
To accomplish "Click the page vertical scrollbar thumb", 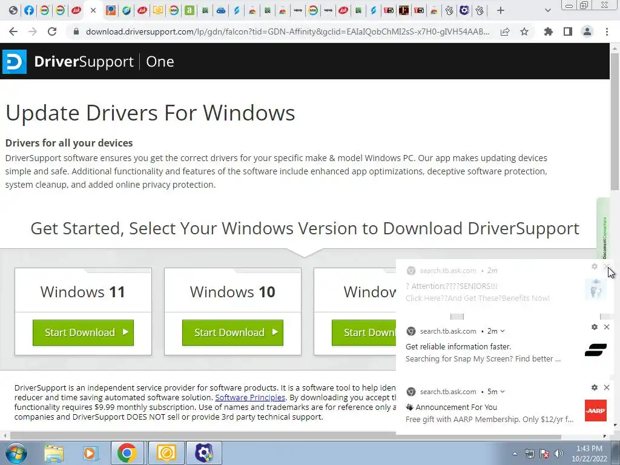I will pos(615,122).
